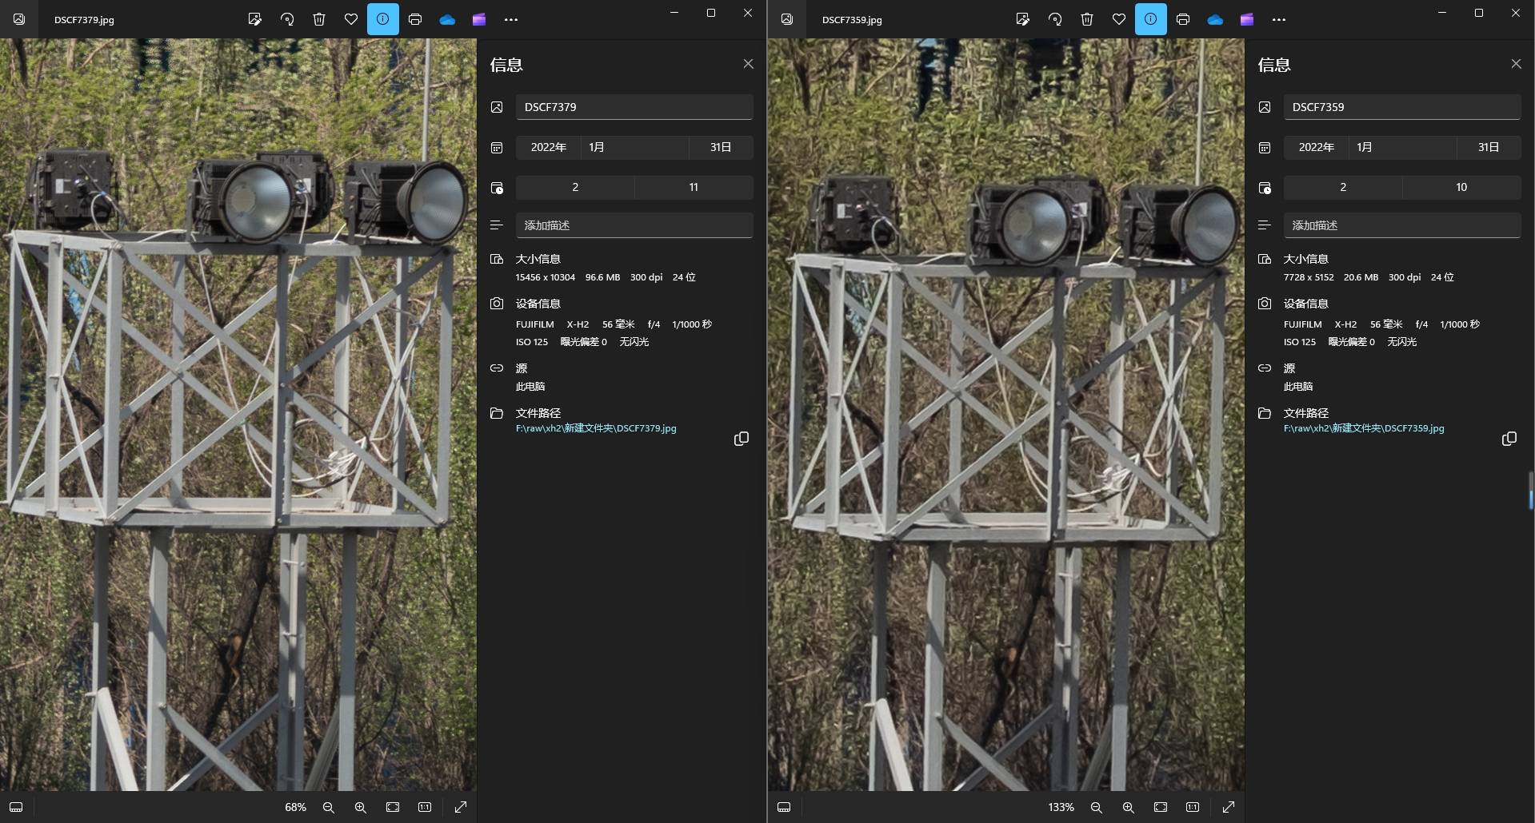Open the month field in DSCF7359 date

tap(1401, 147)
